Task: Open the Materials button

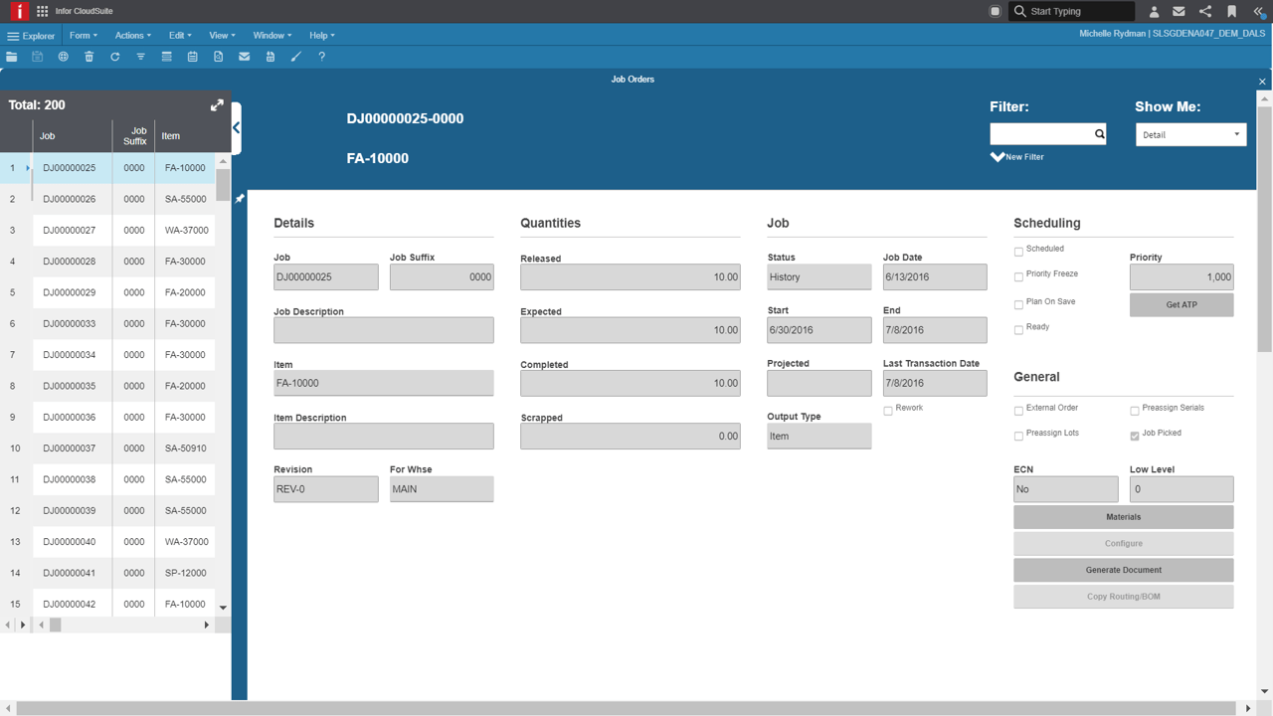Action: coord(1123,516)
